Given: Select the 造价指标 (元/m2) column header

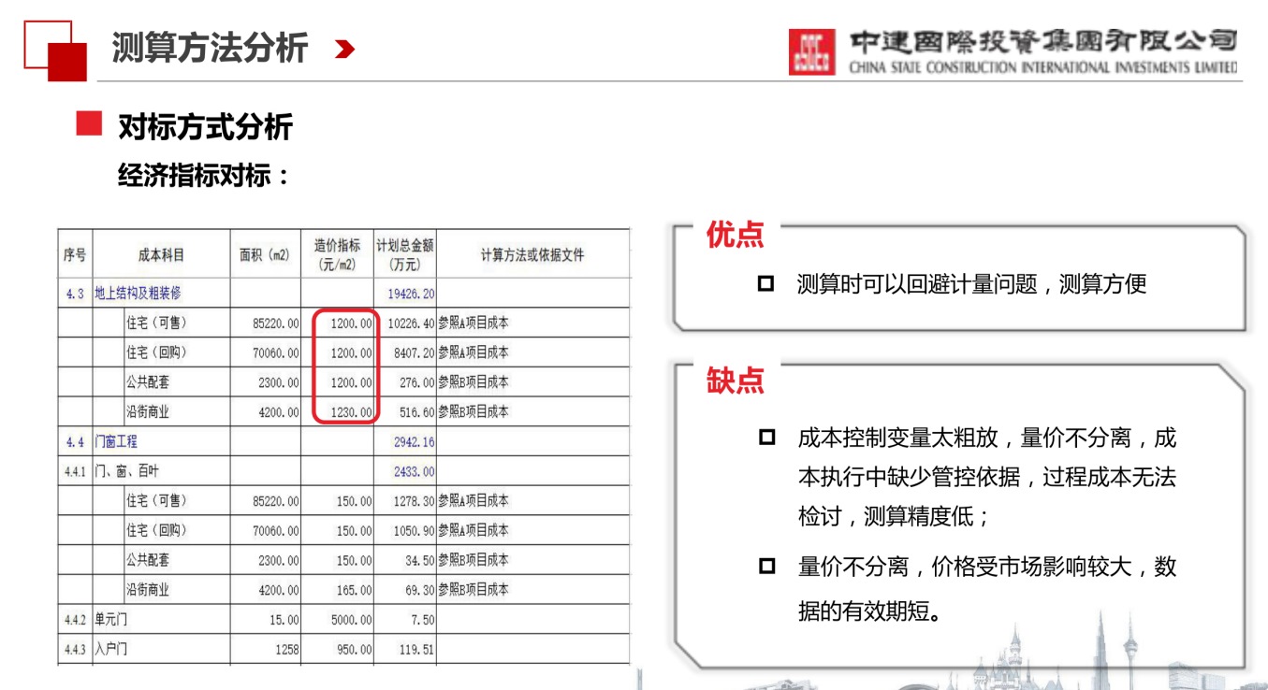Looking at the screenshot, I should coord(337,254).
